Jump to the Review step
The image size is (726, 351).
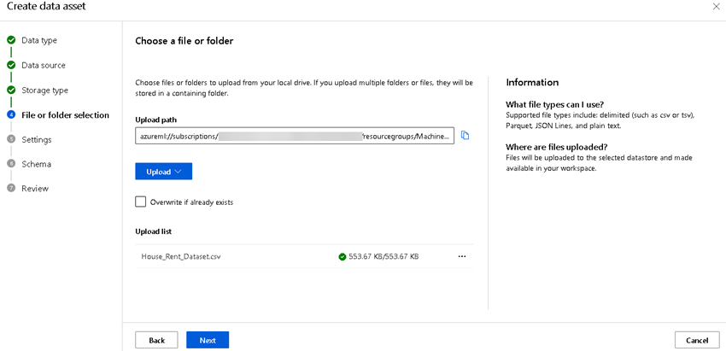click(x=35, y=189)
